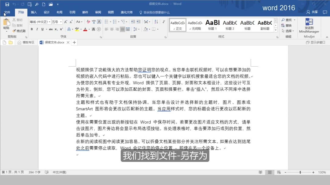
Task: Open the Find tool in the Editing group
Action: (287, 19)
